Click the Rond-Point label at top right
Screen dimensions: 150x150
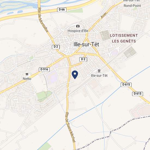[x=132, y=6]
